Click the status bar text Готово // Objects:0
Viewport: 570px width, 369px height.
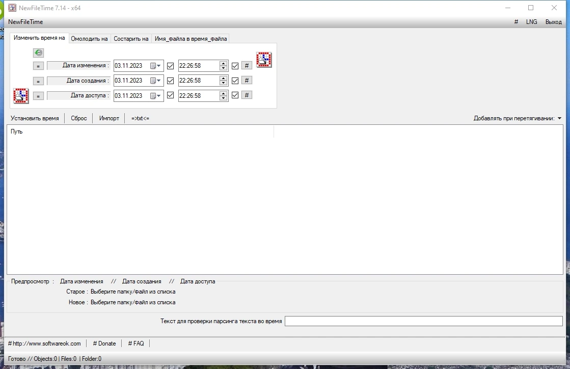pyautogui.click(x=33, y=359)
